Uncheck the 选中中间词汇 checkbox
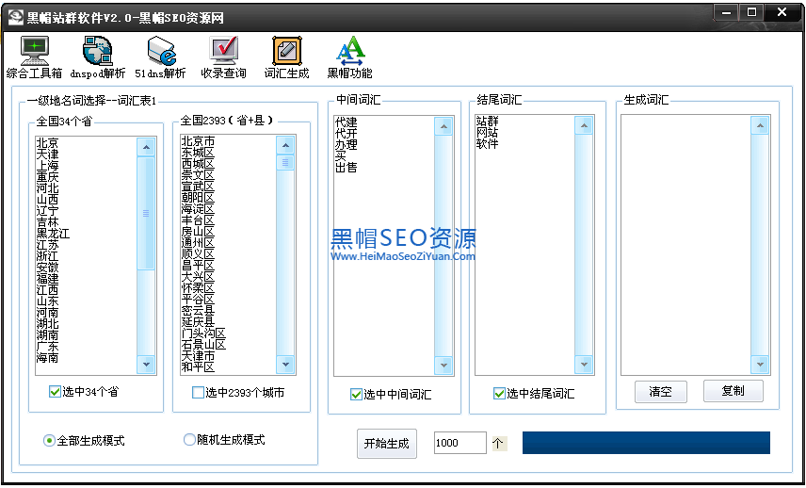 356,394
